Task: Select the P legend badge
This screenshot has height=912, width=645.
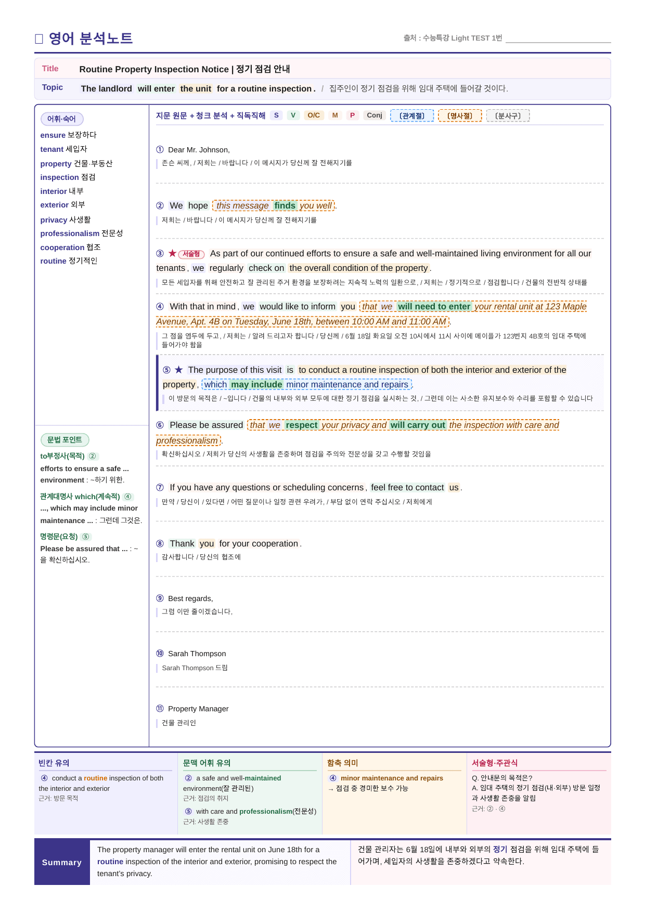Action: tap(352, 115)
